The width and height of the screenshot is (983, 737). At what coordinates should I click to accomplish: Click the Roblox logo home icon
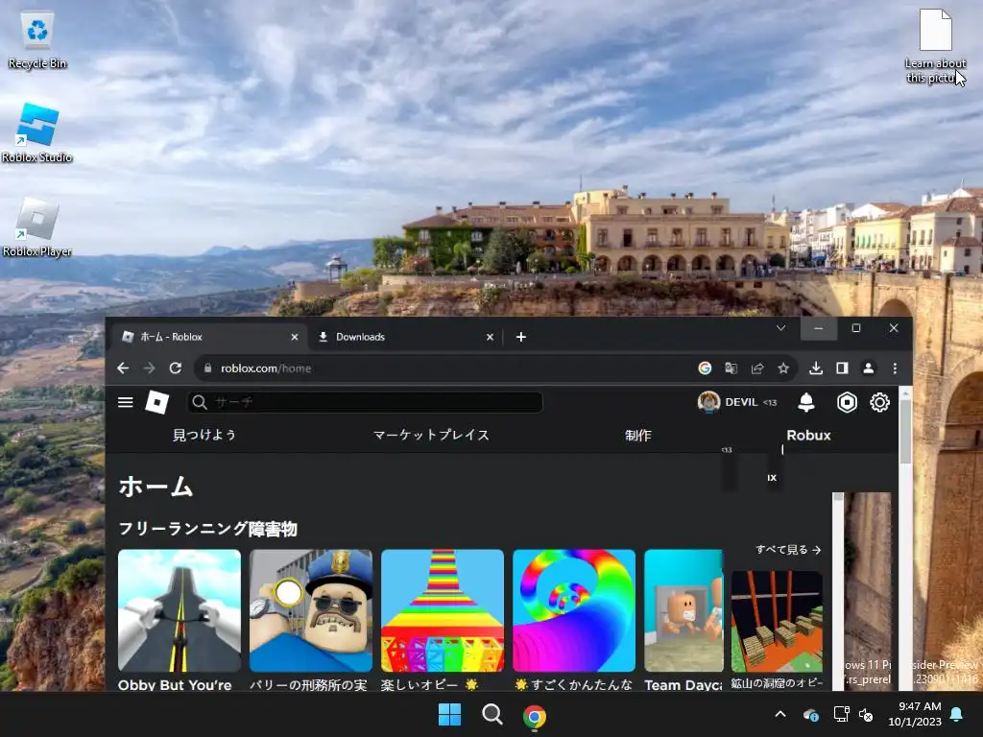156,402
